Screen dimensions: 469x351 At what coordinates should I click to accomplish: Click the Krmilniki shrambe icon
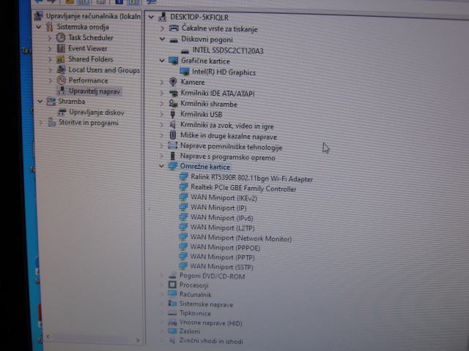coord(173,104)
